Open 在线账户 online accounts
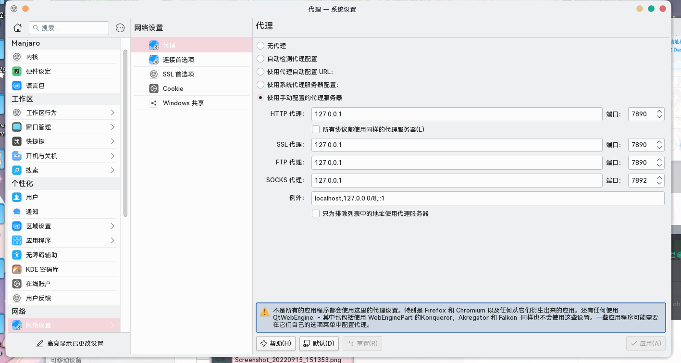Screen dimensions: 681x363 (64, 284)
